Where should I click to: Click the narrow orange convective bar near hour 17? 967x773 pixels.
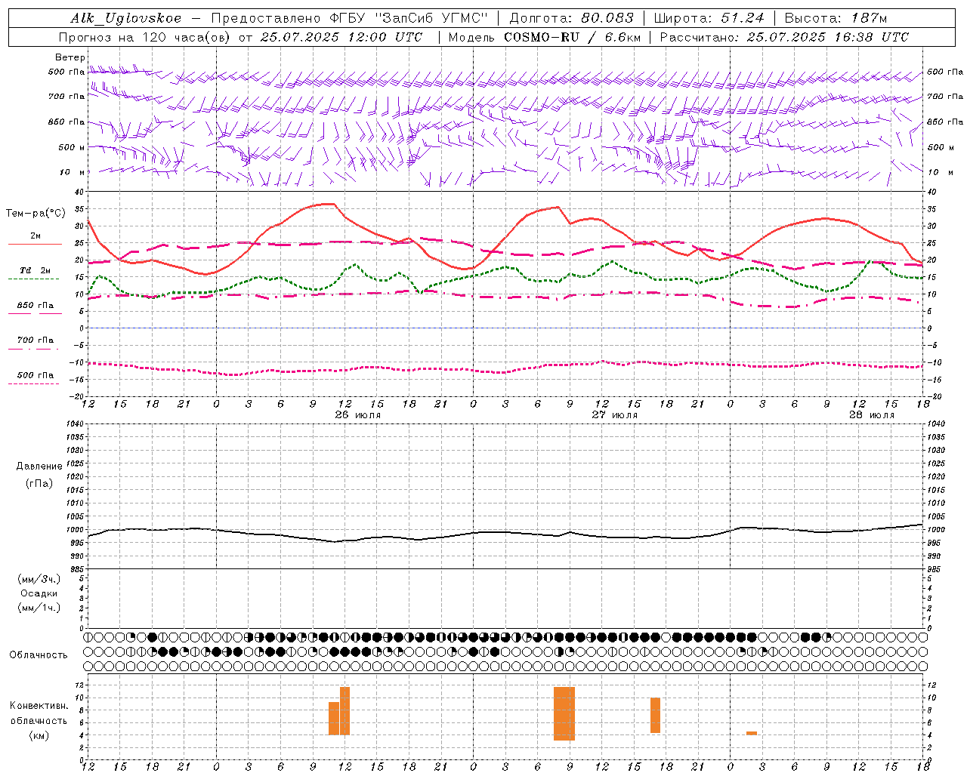pyautogui.click(x=656, y=715)
